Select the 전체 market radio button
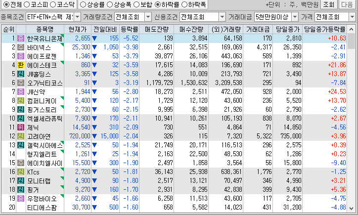This screenshot has width=358, height=215. (x=6, y=4)
